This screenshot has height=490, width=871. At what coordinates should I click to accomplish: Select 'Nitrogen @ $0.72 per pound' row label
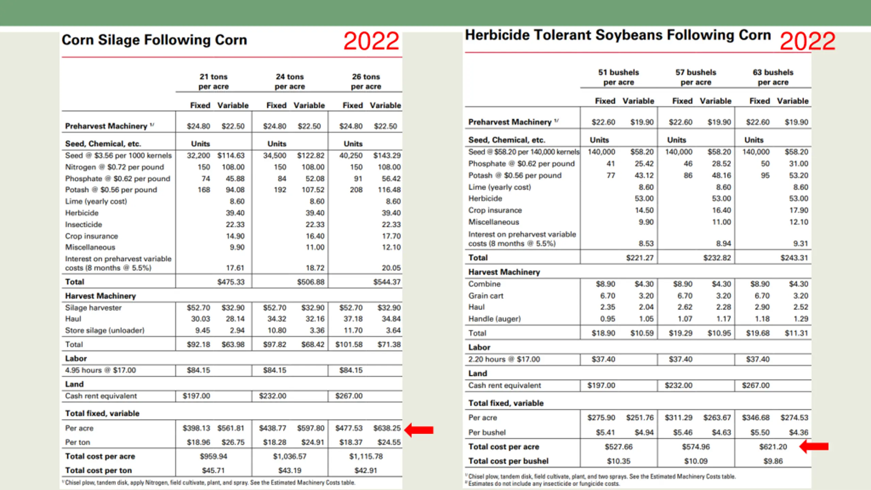[114, 167]
